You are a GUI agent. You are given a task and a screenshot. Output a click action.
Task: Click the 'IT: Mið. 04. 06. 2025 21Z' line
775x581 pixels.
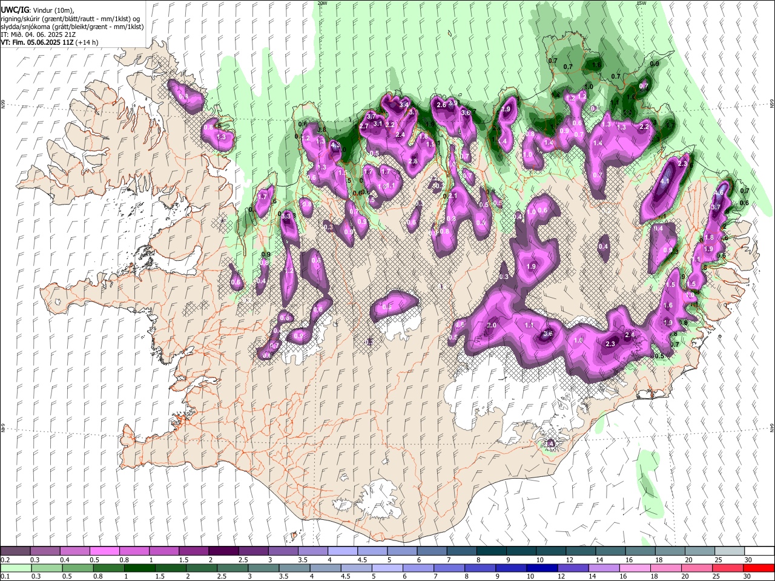tap(38, 34)
